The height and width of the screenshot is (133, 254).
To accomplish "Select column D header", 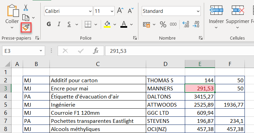I will click(165, 64).
